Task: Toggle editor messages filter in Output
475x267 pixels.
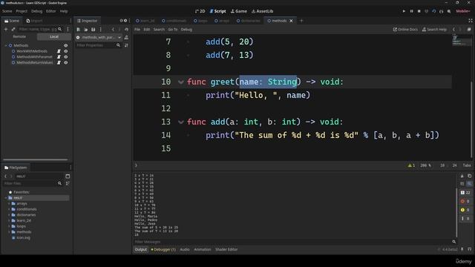Action: 465,218
